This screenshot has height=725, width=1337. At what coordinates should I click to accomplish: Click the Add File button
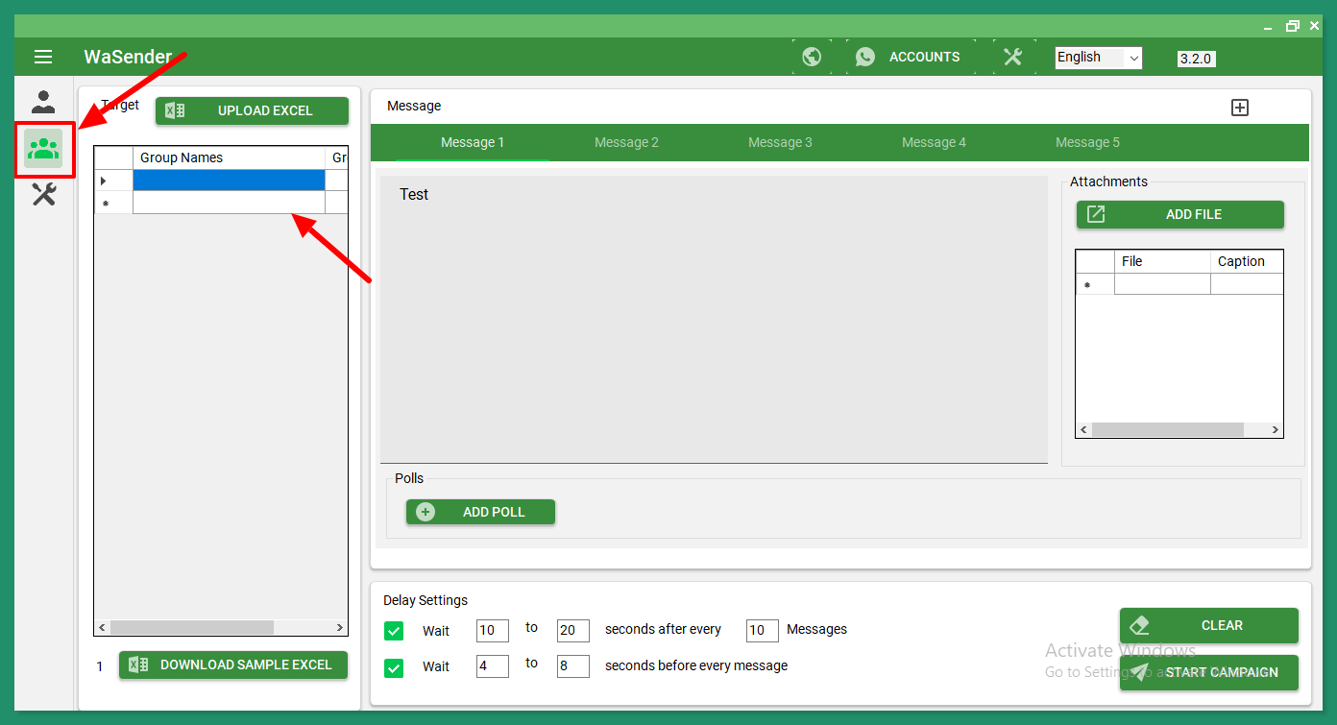point(1179,214)
